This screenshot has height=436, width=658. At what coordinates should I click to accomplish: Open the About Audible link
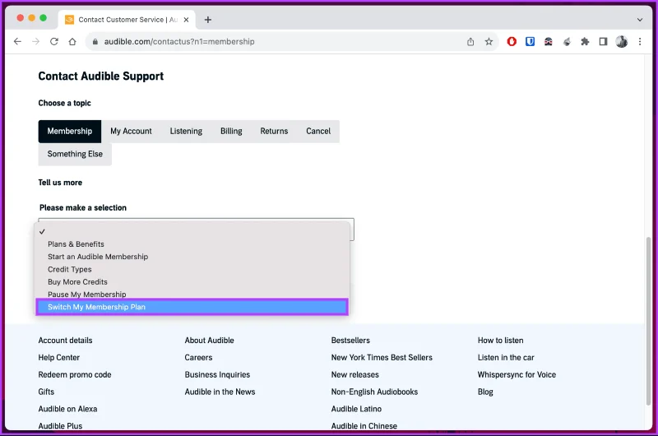pyautogui.click(x=210, y=341)
